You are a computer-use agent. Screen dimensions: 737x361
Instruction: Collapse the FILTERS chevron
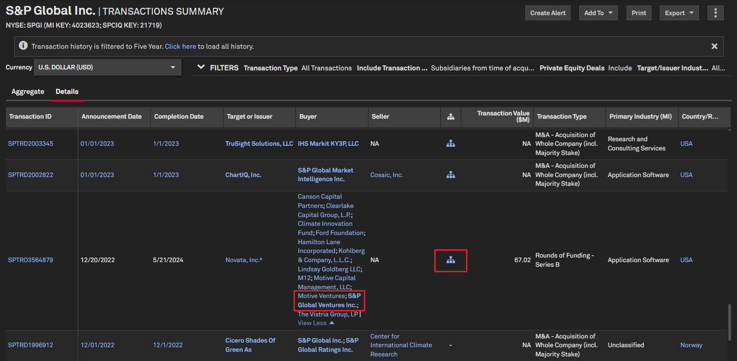[x=201, y=67]
